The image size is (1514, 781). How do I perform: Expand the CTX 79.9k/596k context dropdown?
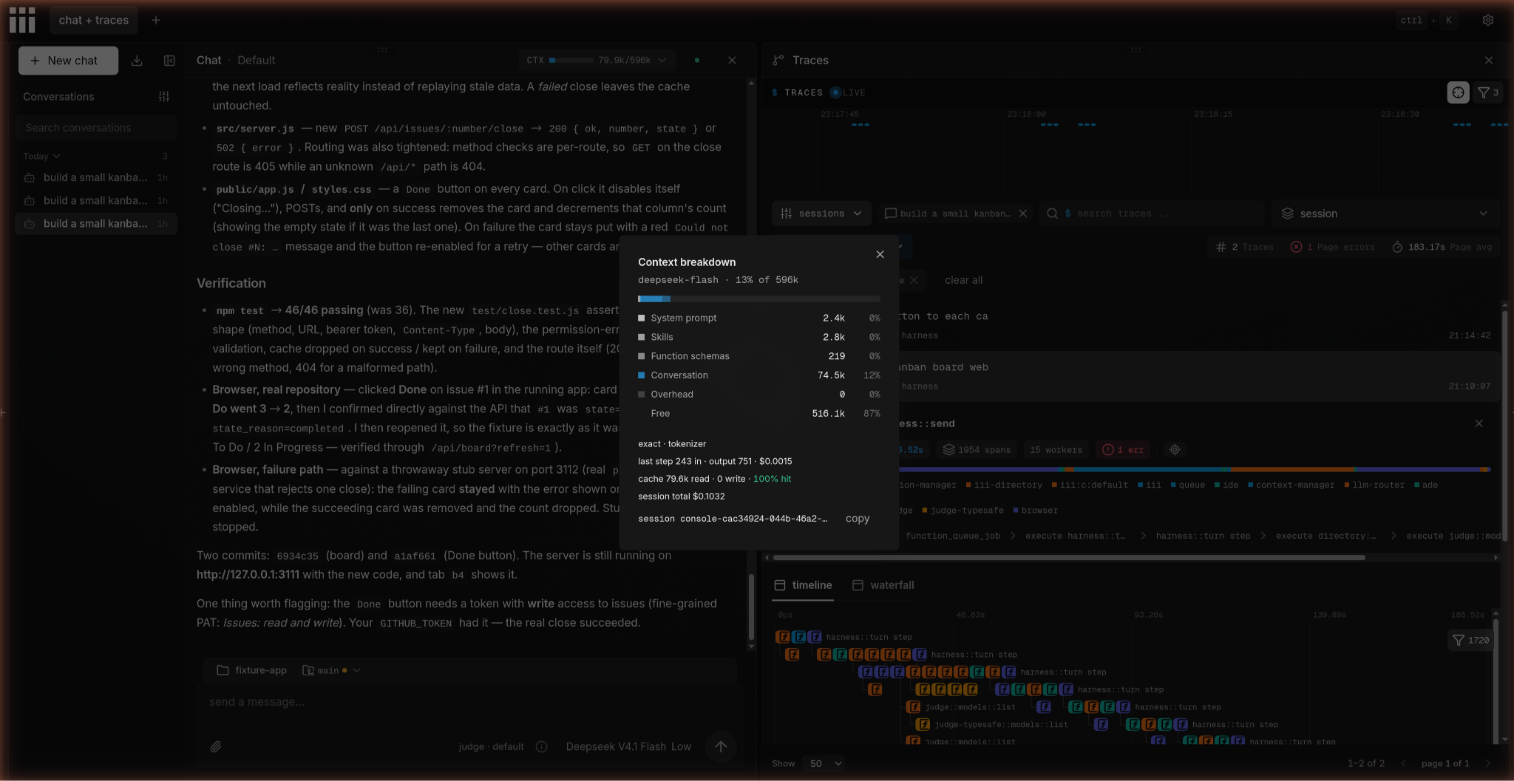[596, 61]
